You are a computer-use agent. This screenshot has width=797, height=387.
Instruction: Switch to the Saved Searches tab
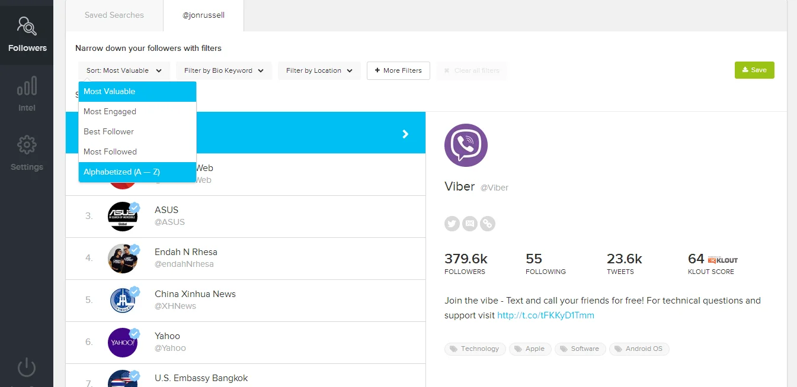[114, 15]
